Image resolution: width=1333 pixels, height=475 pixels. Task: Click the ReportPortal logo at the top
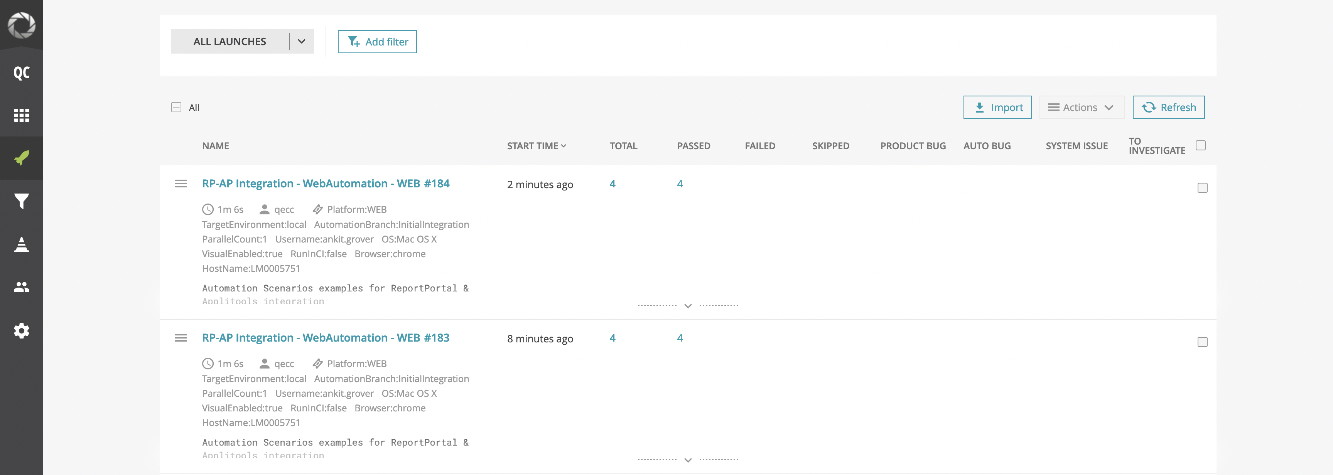pos(21,24)
